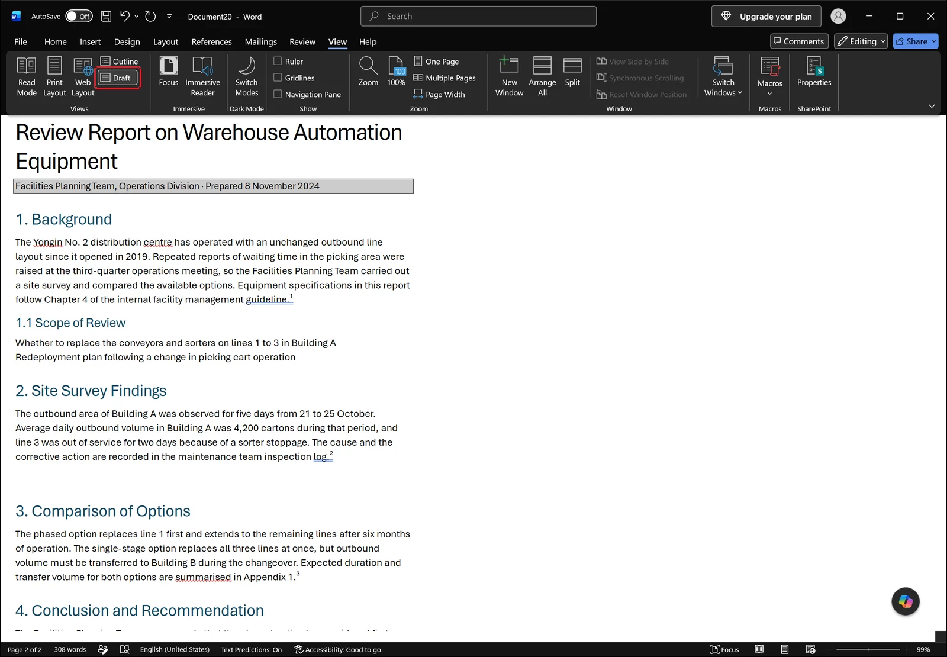Select Print Layout view

tap(54, 76)
